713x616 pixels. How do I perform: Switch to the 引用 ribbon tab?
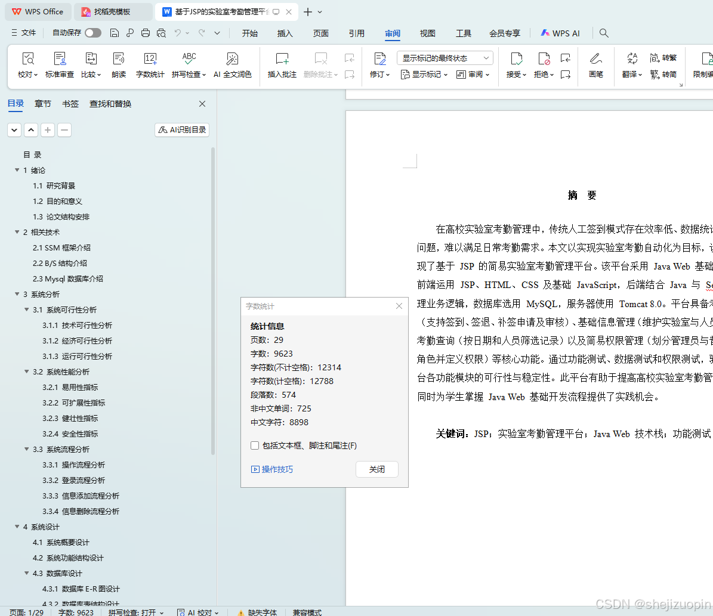point(356,33)
